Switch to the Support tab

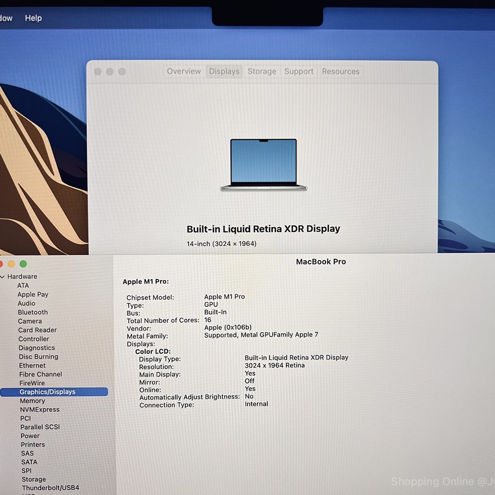click(x=299, y=71)
